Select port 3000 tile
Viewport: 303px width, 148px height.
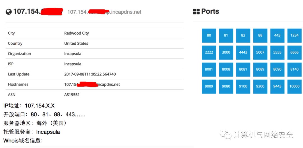coord(226,52)
